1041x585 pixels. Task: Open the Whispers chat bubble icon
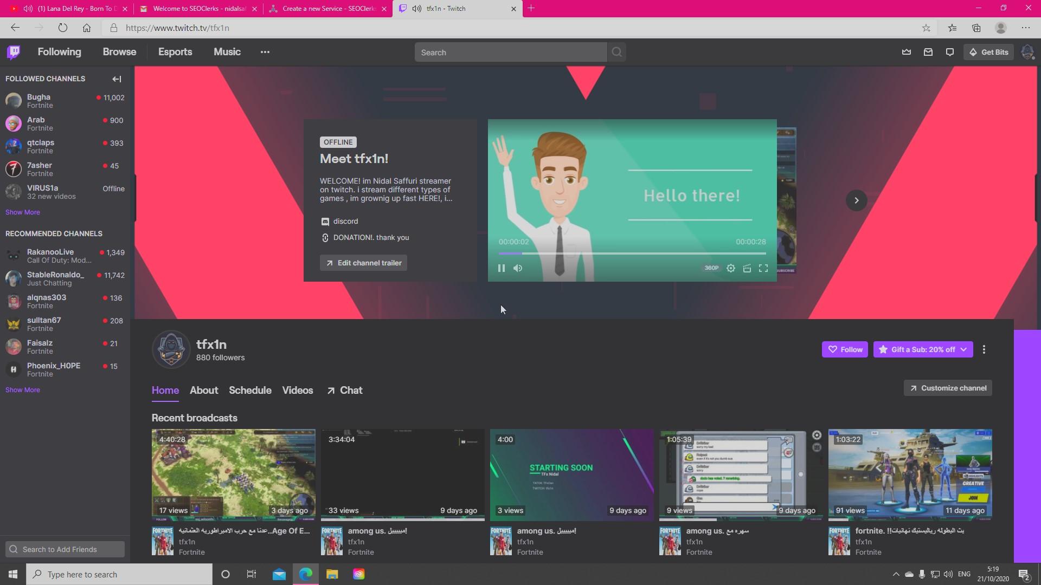pos(949,52)
